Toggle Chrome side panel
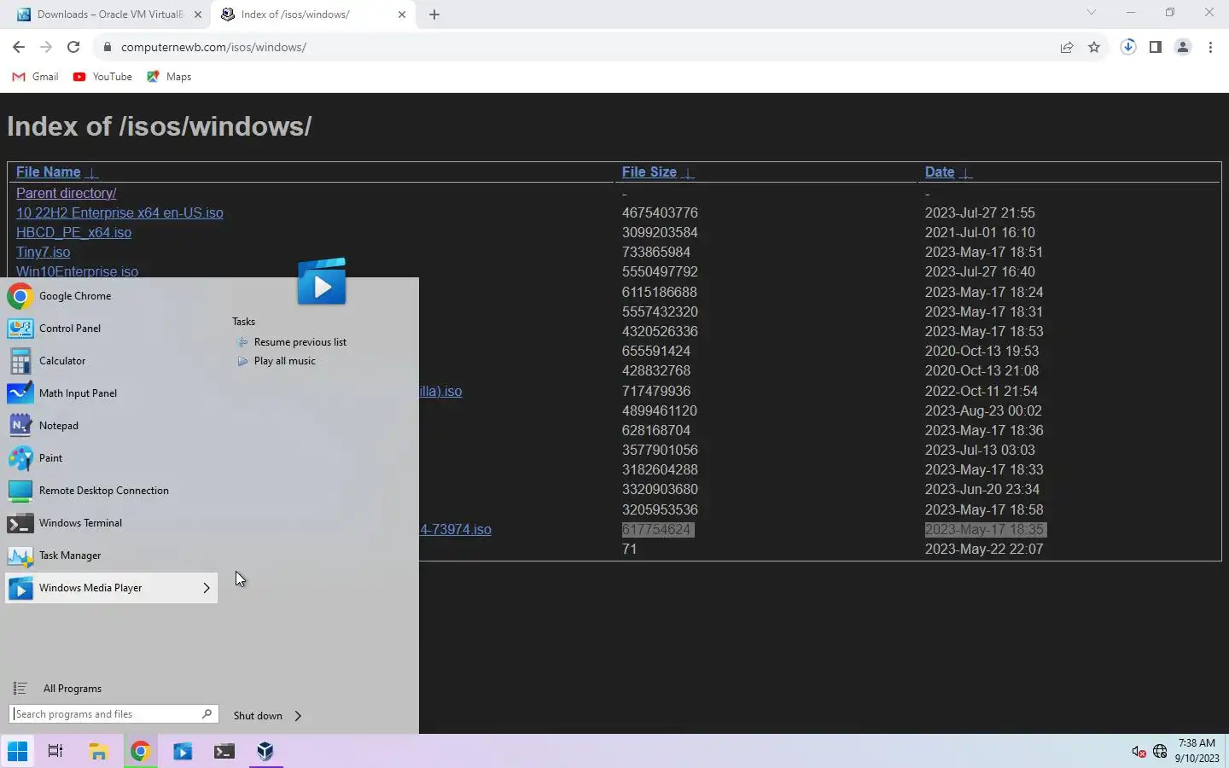 click(x=1156, y=48)
